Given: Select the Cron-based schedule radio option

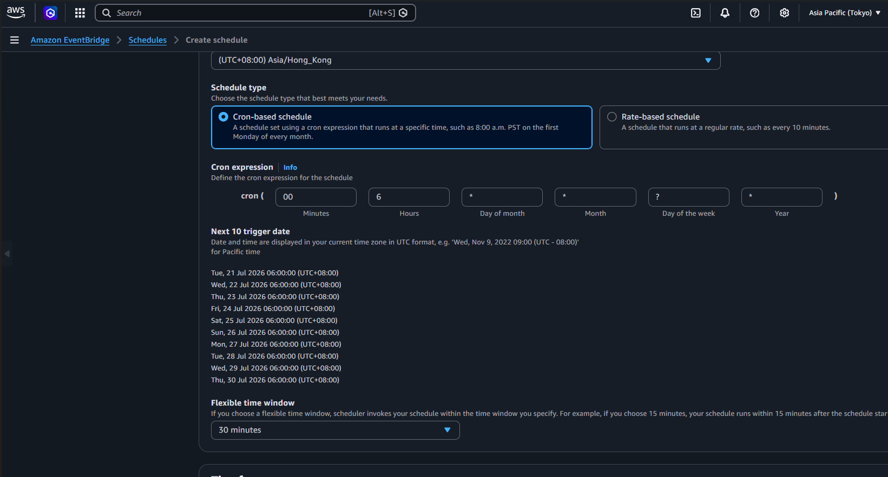Looking at the screenshot, I should [223, 117].
